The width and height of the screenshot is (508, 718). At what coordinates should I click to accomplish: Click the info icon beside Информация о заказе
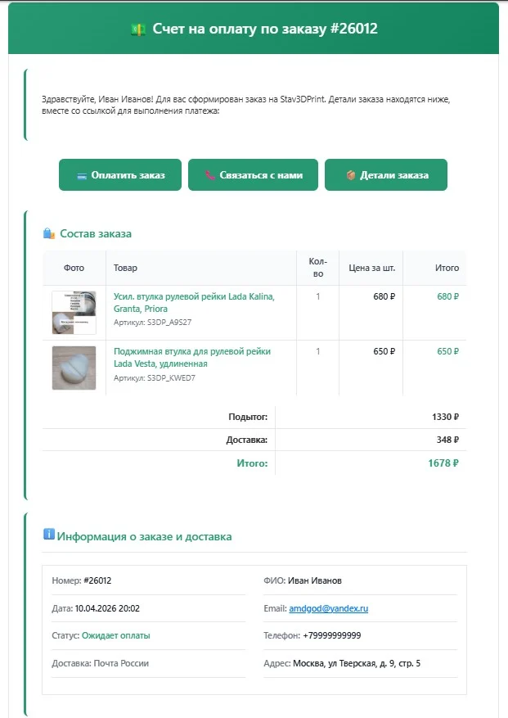tap(49, 534)
